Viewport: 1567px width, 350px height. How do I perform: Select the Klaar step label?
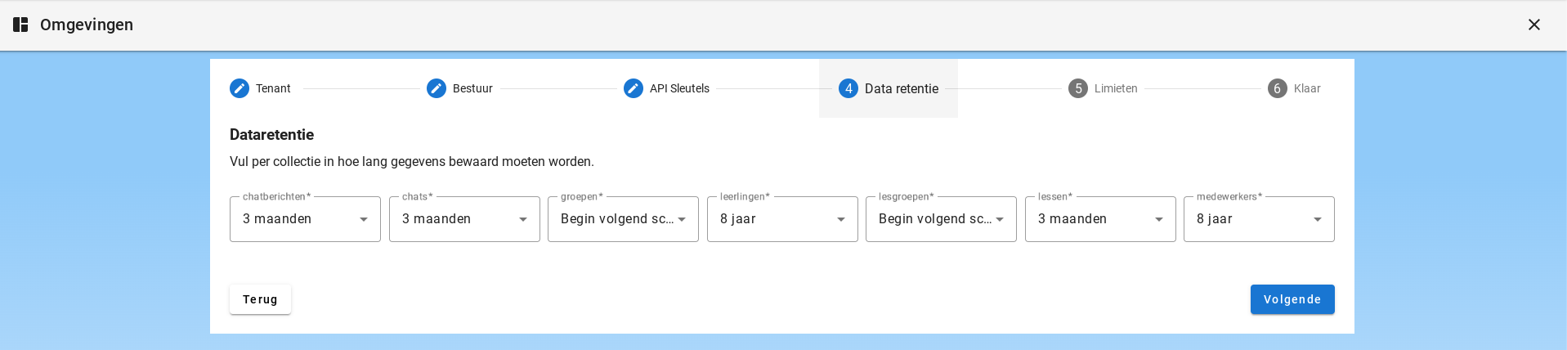pyautogui.click(x=1307, y=88)
